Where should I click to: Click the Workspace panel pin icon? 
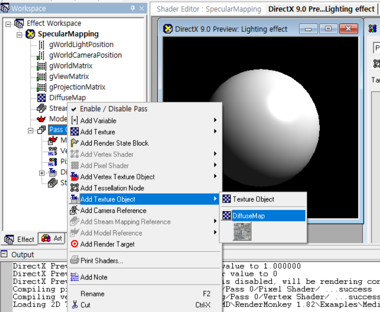[x=133, y=9]
